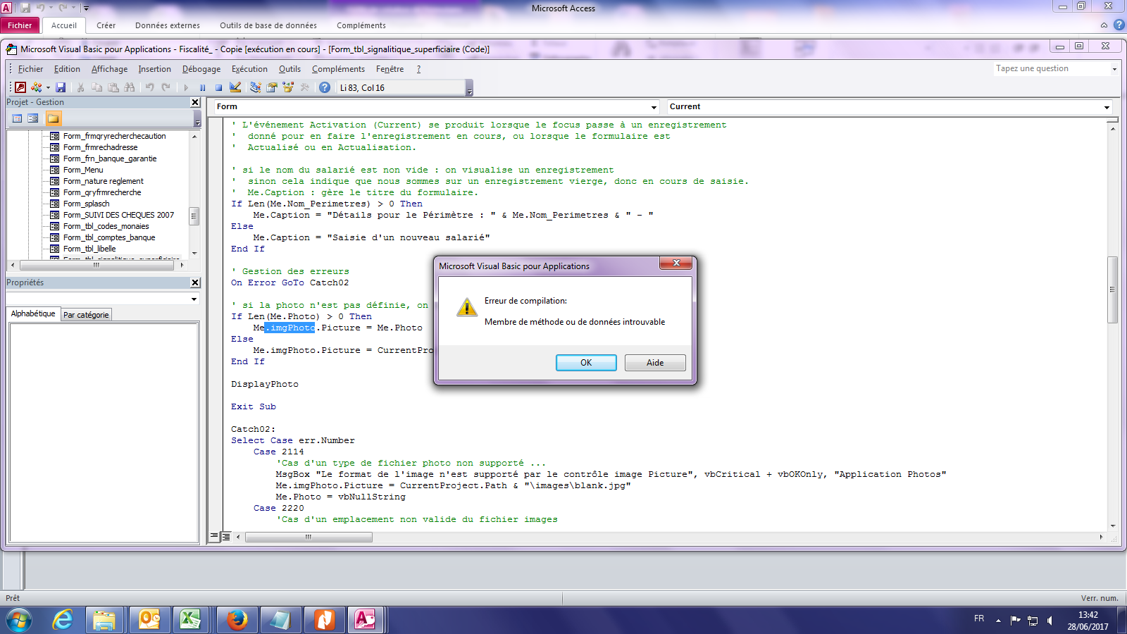Click the Redo toolbar icon
Screen dimensions: 1127x634
tap(166, 87)
